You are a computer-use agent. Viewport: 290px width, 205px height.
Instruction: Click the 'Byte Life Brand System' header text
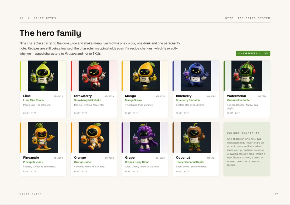(248, 18)
